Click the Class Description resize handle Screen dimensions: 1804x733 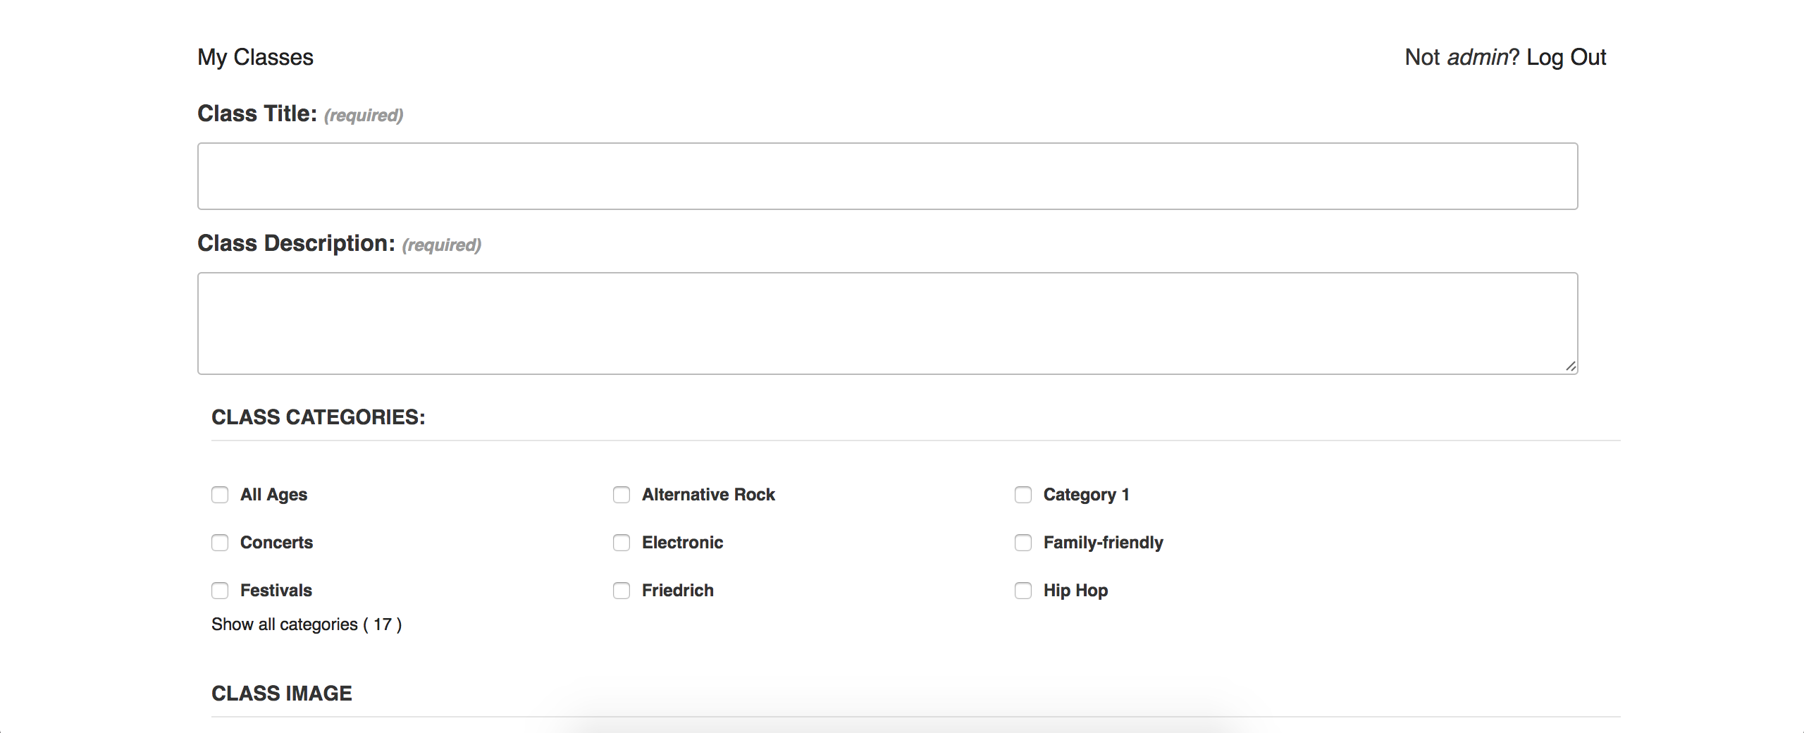(1571, 366)
